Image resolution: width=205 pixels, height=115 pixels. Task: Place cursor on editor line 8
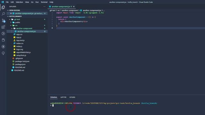(130, 28)
